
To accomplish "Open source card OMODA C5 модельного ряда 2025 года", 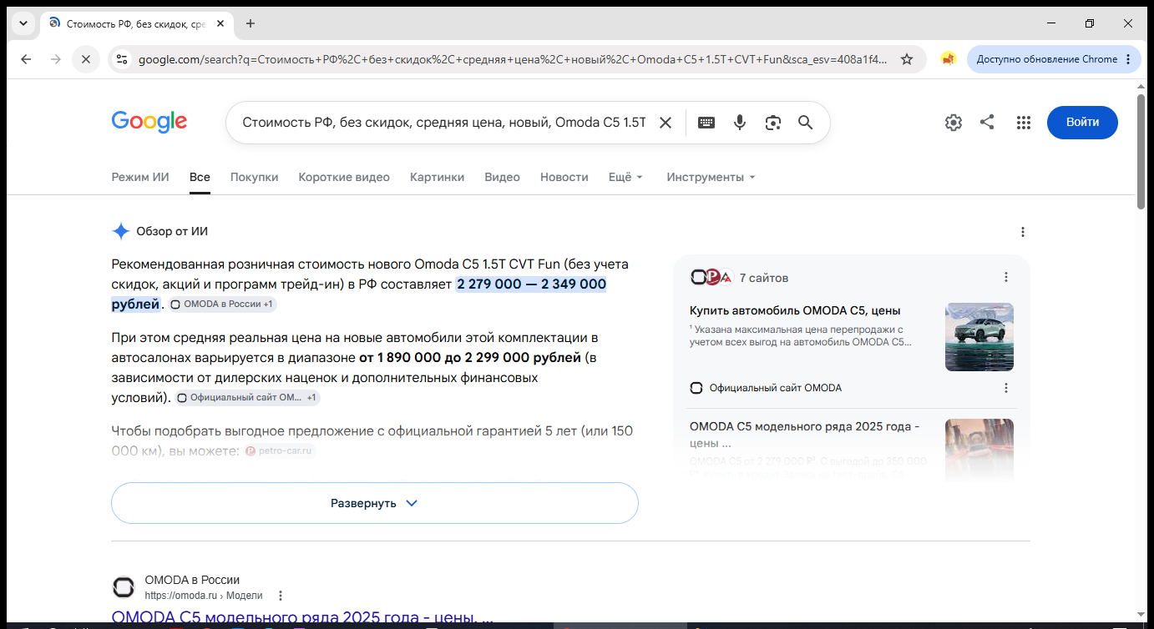I will point(805,435).
